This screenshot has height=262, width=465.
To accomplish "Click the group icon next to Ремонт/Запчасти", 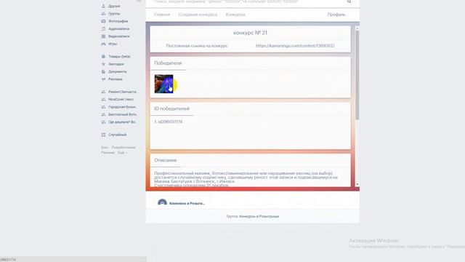I will coord(103,92).
